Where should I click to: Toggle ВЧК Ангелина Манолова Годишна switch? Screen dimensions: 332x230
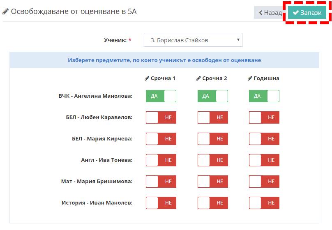264,96
